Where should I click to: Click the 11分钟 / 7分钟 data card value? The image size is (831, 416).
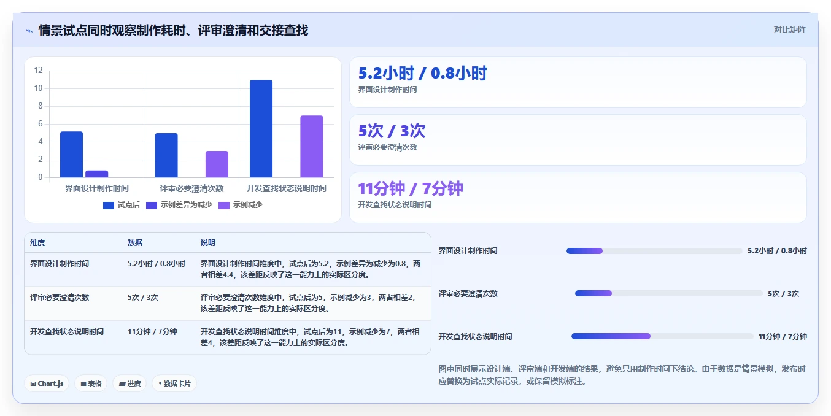(411, 189)
